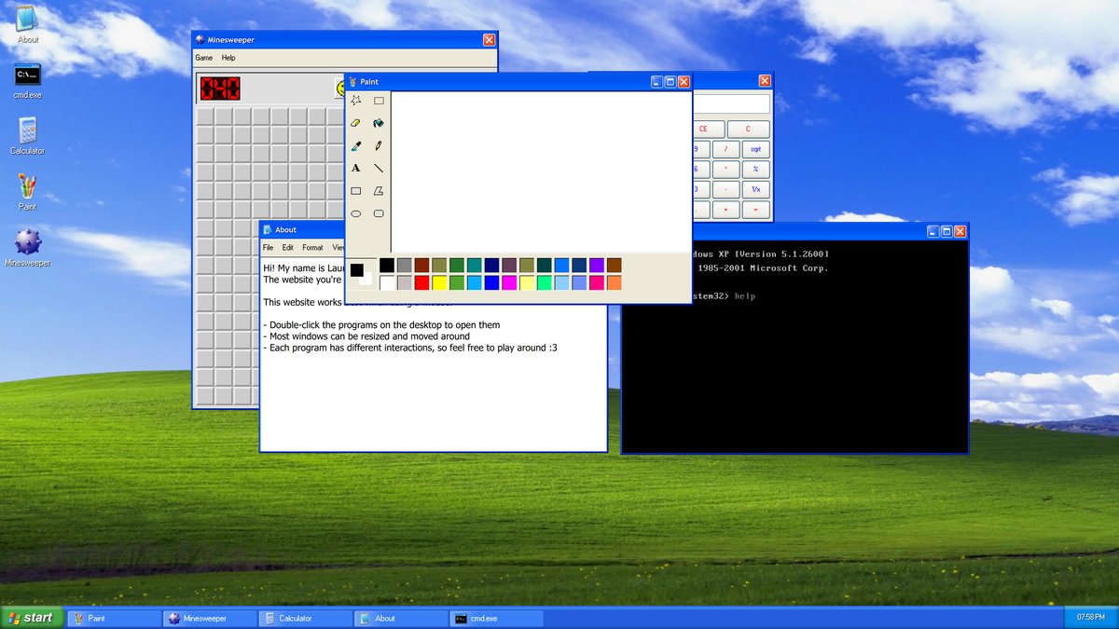Select the rectangular selection tool
Screen dimensions: 1119x629
pyautogui.click(x=379, y=101)
